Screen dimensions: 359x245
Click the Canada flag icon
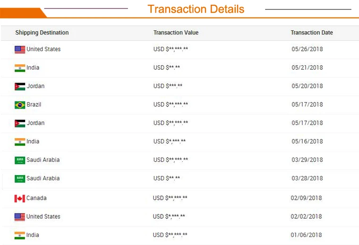(20, 198)
